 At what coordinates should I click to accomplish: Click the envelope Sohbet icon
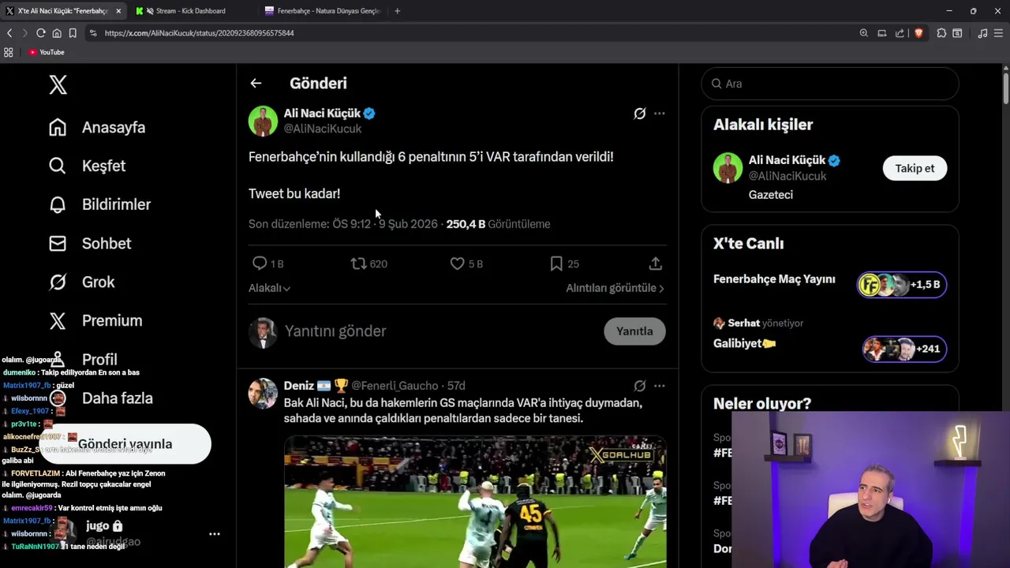(x=58, y=243)
